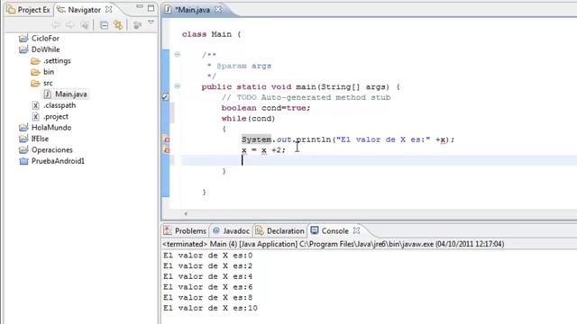Select the CicloFor project
The image size is (577, 324).
pos(45,38)
